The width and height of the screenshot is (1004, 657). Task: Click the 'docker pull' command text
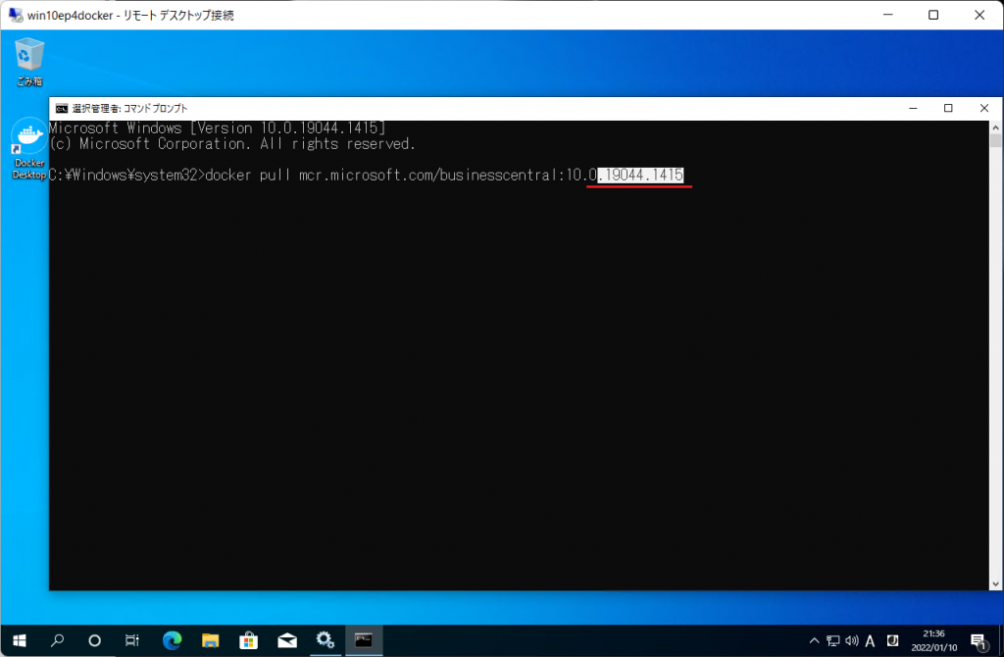(248, 175)
